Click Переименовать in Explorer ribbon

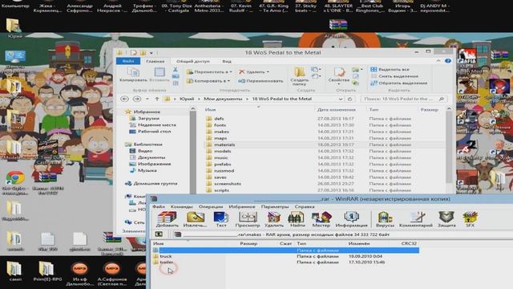261,80
